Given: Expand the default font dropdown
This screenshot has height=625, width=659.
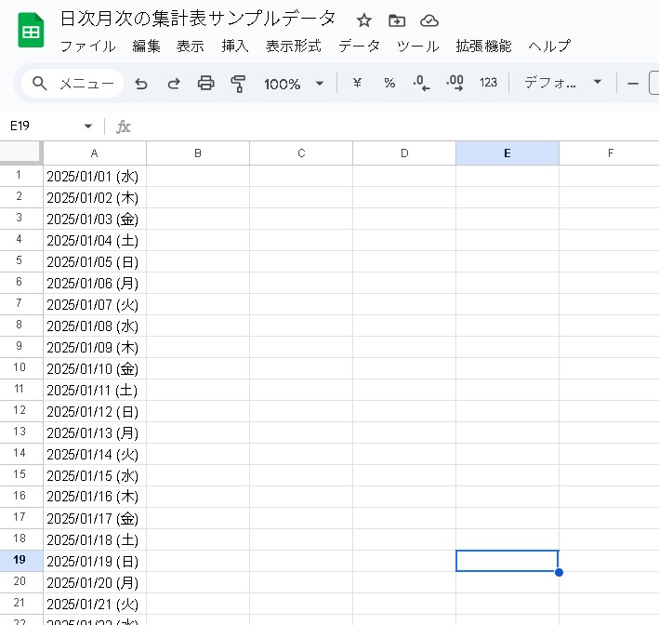Looking at the screenshot, I should (563, 83).
